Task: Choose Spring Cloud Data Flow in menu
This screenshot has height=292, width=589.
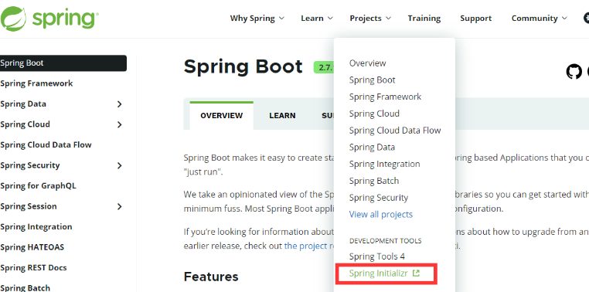Action: coord(395,131)
